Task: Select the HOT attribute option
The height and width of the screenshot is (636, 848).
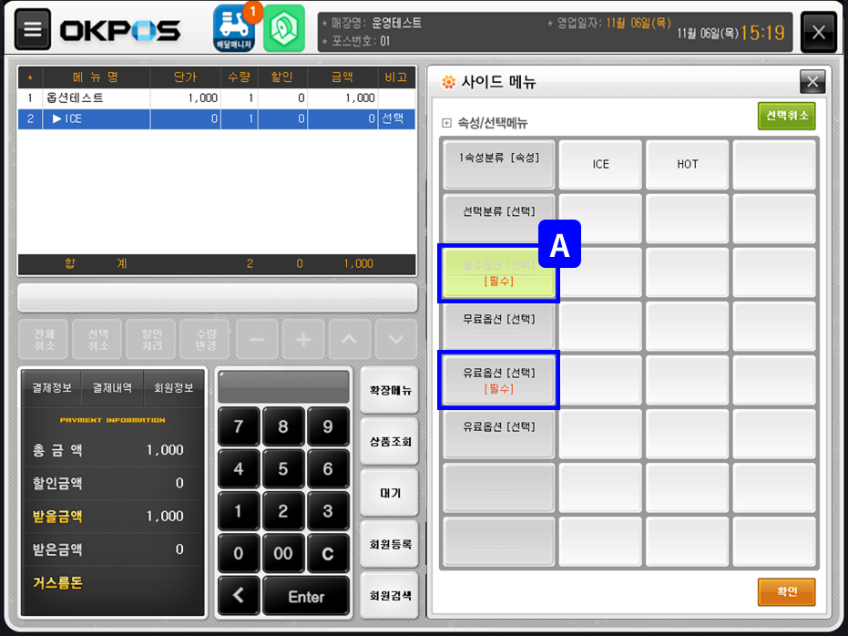Action: (x=688, y=165)
